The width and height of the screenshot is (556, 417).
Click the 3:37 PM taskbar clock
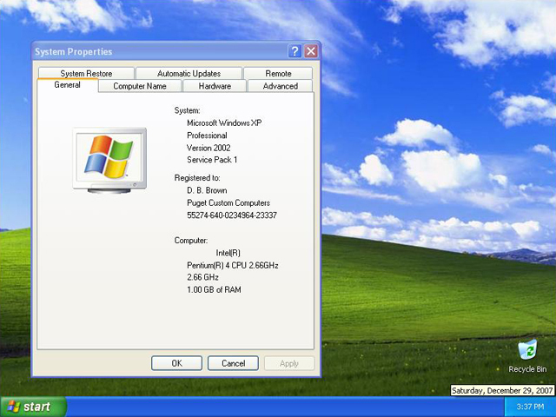click(530, 407)
